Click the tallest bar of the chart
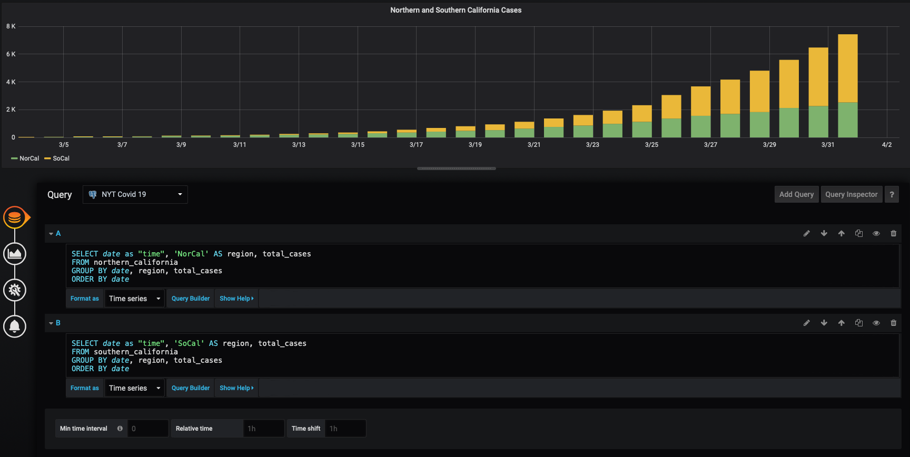This screenshot has width=910, height=457. pos(848,86)
